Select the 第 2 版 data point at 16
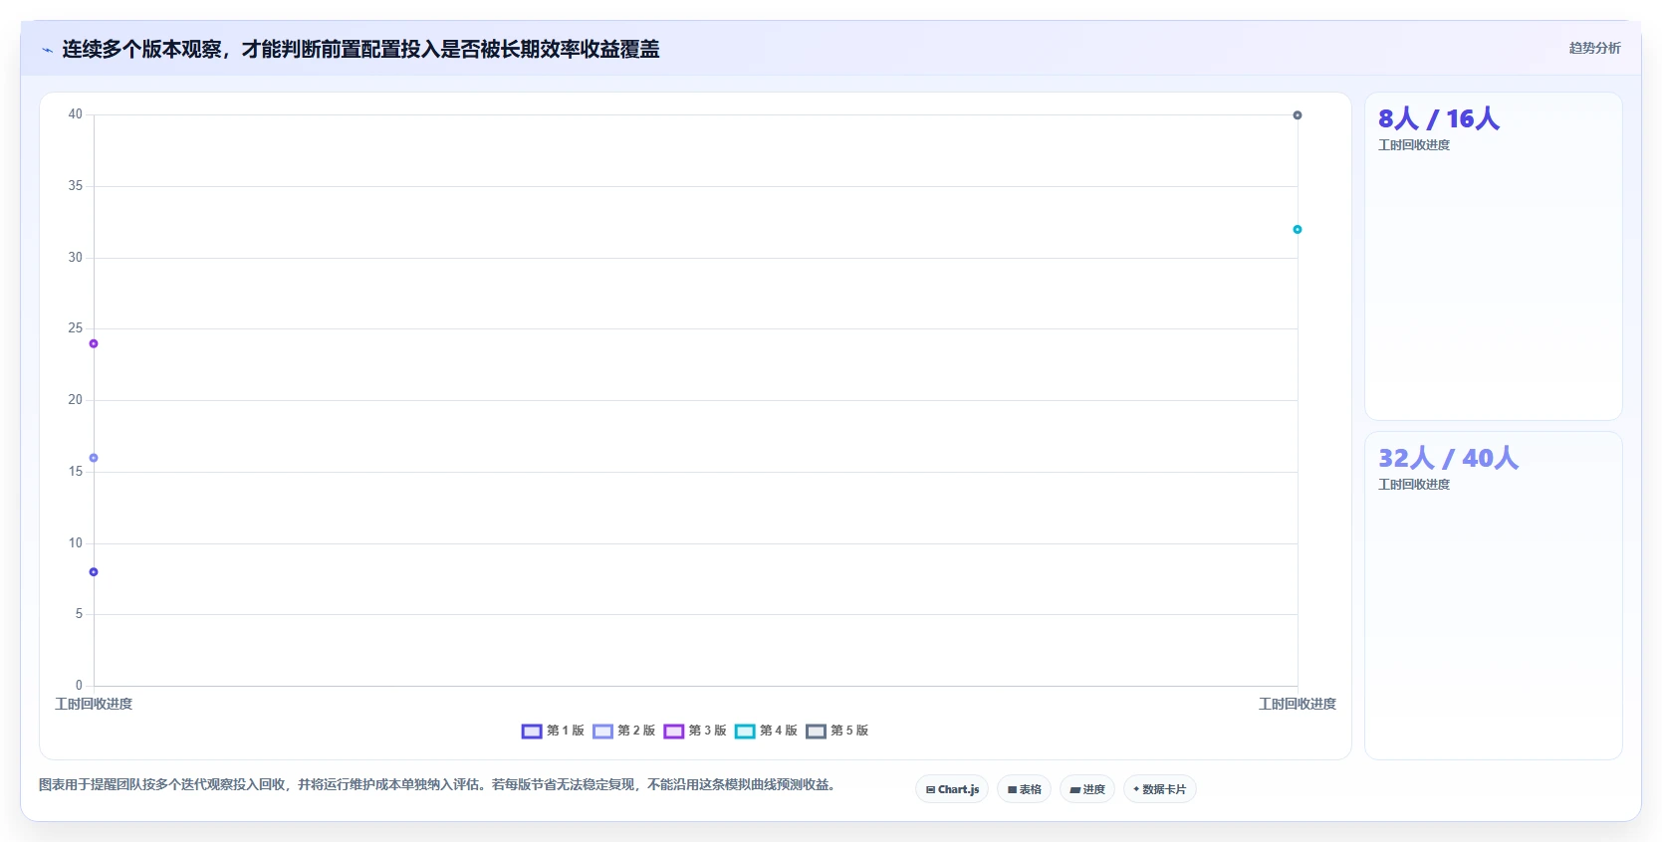Image resolution: width=1662 pixels, height=842 pixels. [94, 458]
